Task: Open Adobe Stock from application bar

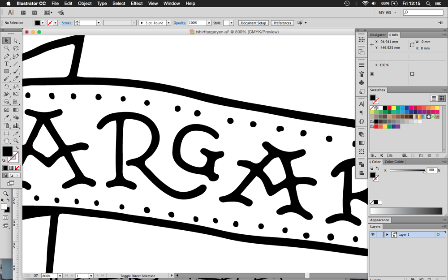Action: point(34,13)
